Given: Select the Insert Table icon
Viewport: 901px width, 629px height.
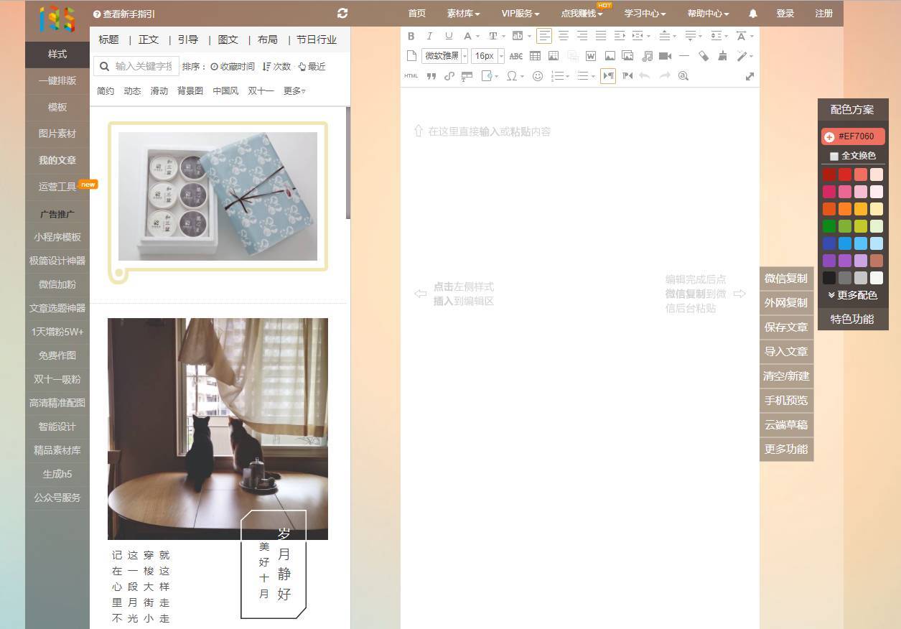Looking at the screenshot, I should pos(536,55).
